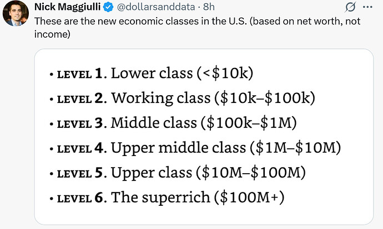This screenshot has height=229, width=383.
Task: Open the embedded image of class levels
Action: [x=204, y=137]
